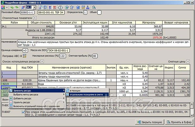Viewport: 195px width, 127px height.
Task: Select resource code C698 cell
Action: (9, 80)
